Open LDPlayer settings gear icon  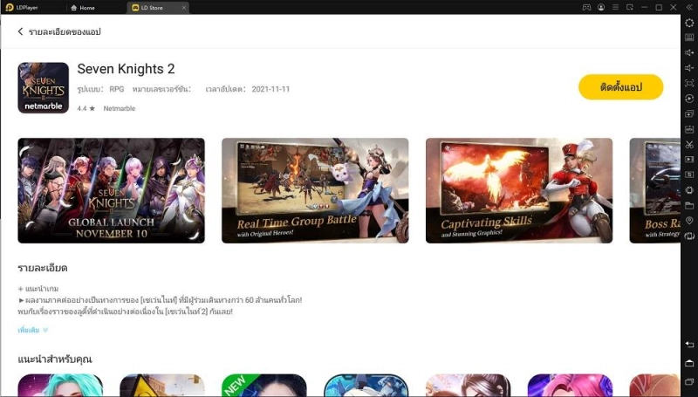point(689,23)
